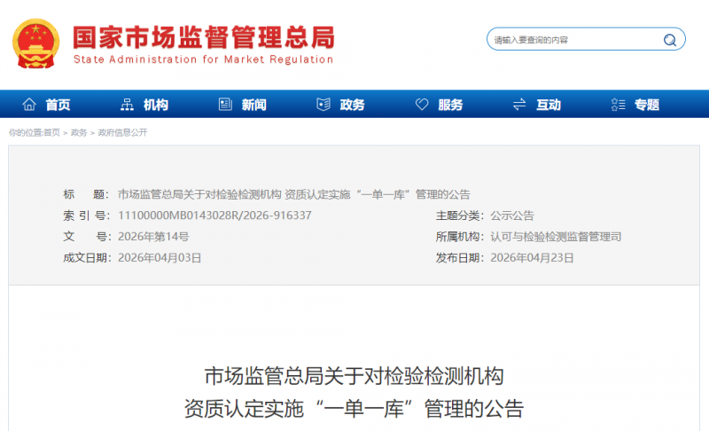Click the book icon beside 政务
This screenshot has width=709, height=431.
pos(323,105)
